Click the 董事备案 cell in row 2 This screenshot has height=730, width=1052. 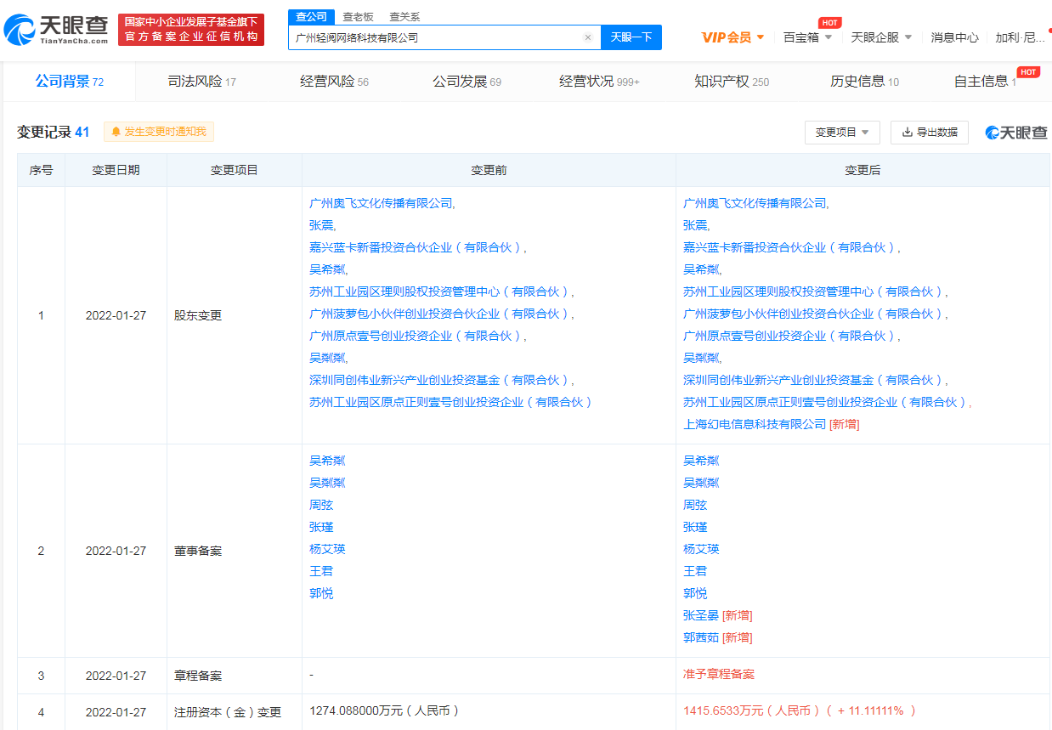click(235, 551)
